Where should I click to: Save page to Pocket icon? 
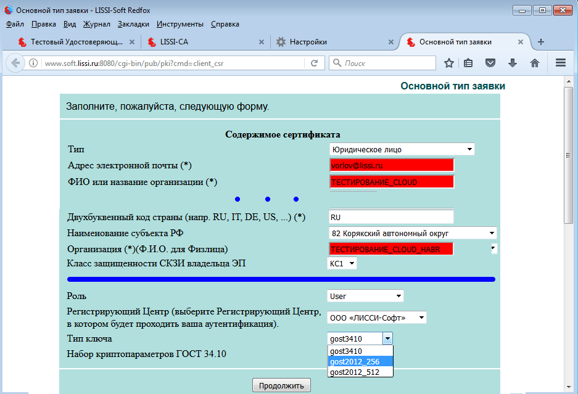tap(490, 63)
